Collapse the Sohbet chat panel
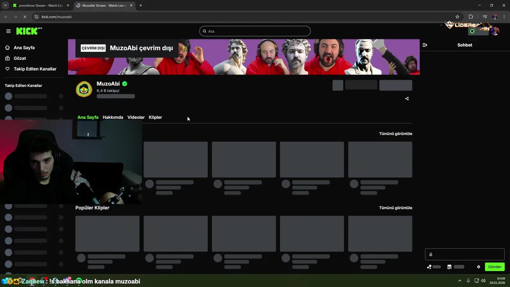Image resolution: width=510 pixels, height=287 pixels. pyautogui.click(x=425, y=45)
